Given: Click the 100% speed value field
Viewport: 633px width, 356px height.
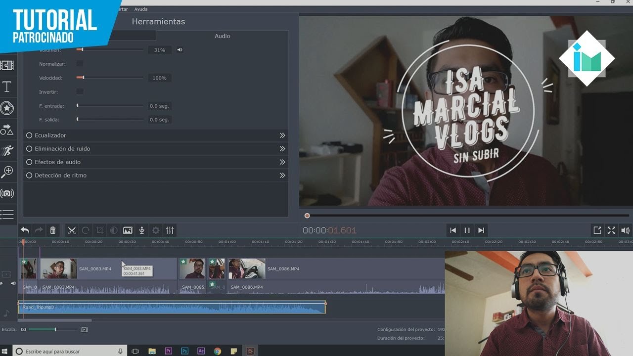Looking at the screenshot, I should (x=160, y=78).
